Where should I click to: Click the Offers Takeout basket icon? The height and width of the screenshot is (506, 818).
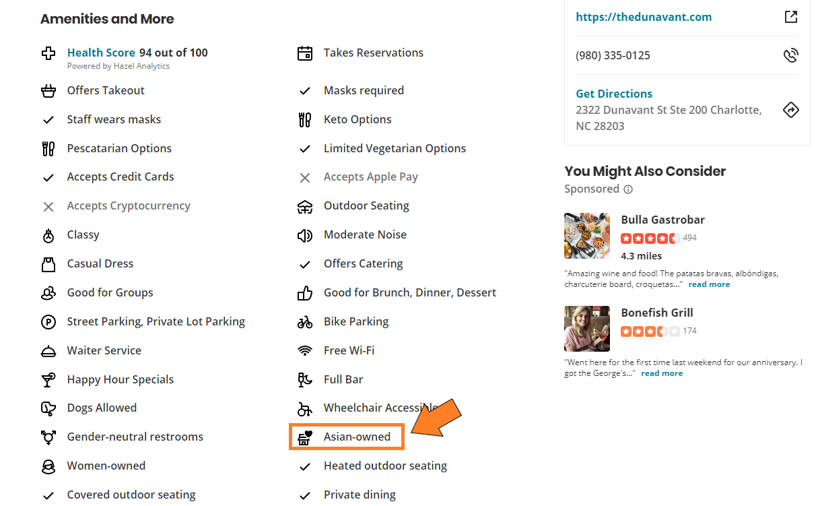click(x=48, y=91)
